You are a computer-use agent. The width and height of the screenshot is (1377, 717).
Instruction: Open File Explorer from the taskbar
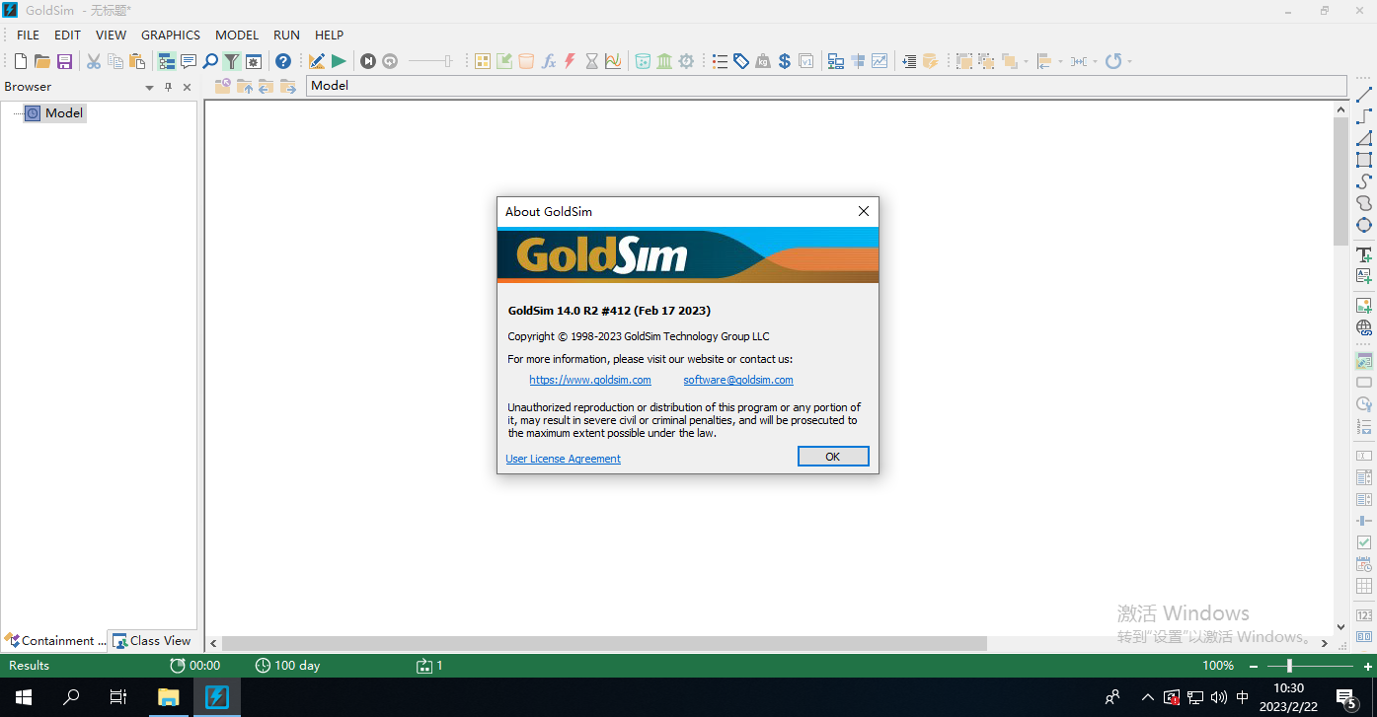pyautogui.click(x=168, y=697)
